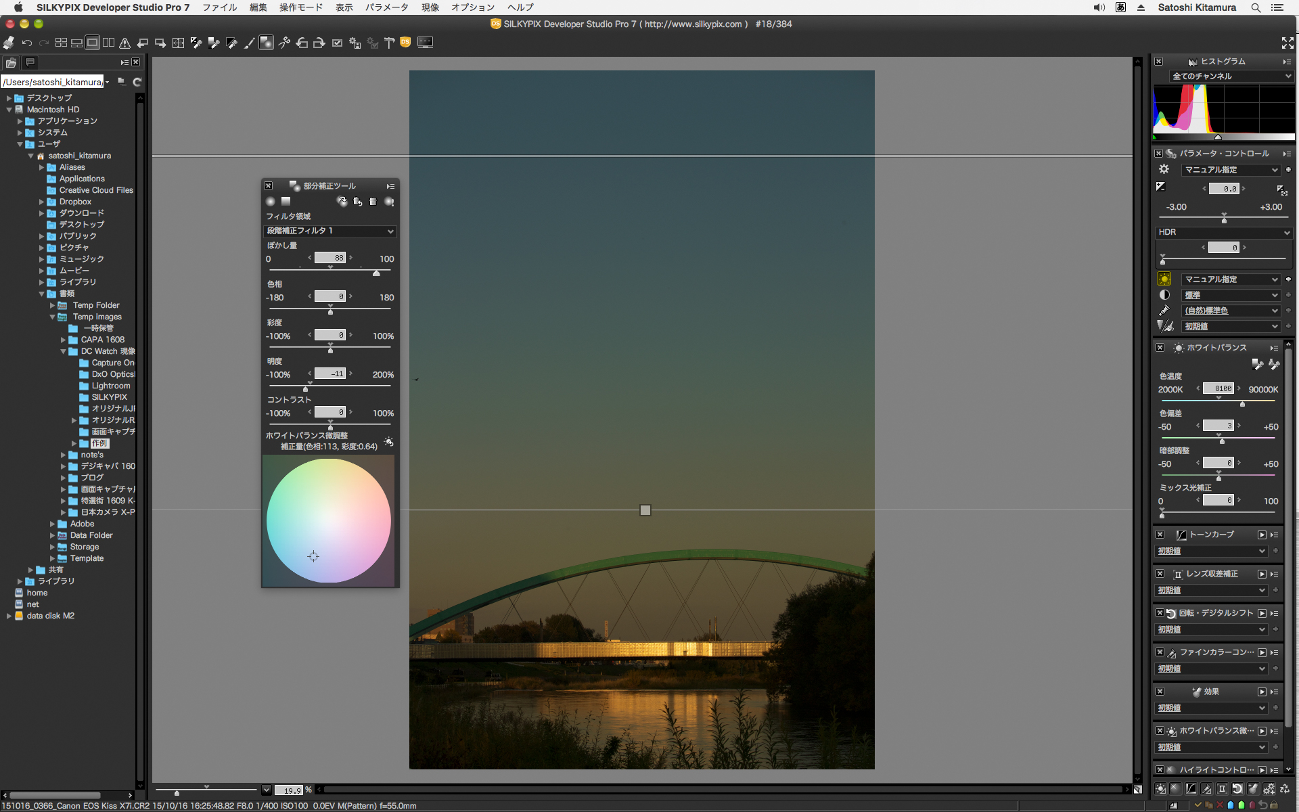Click the rotate left toolbar icon
Screen dimensions: 1299x812
coord(302,43)
